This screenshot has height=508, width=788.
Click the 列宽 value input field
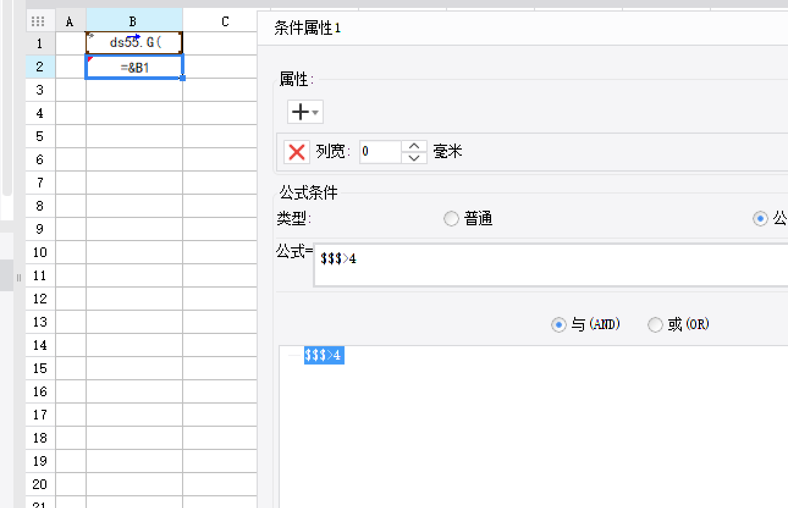point(380,151)
